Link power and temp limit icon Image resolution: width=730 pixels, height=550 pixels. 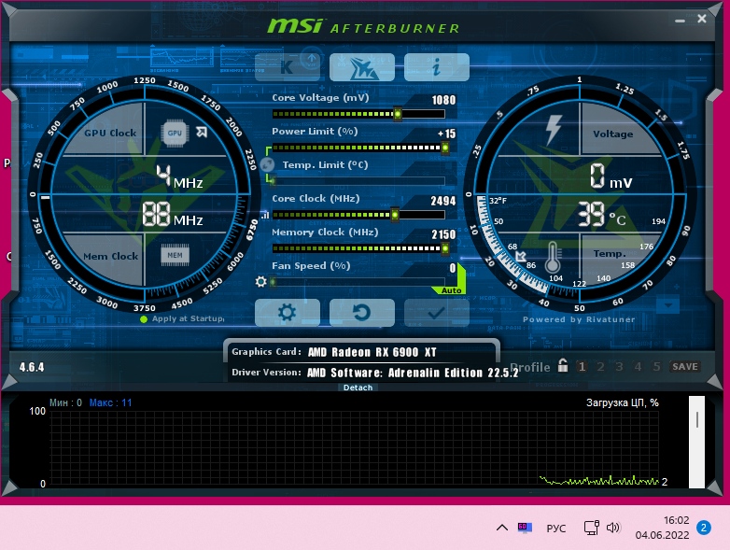pyautogui.click(x=267, y=164)
